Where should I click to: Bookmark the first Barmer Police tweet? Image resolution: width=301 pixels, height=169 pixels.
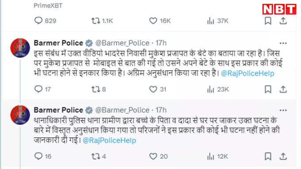click(268, 89)
